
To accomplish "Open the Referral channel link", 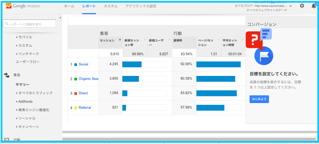I will pyautogui.click(x=85, y=108).
